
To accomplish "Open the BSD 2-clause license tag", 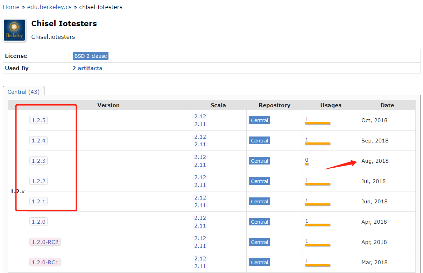I will [91, 56].
